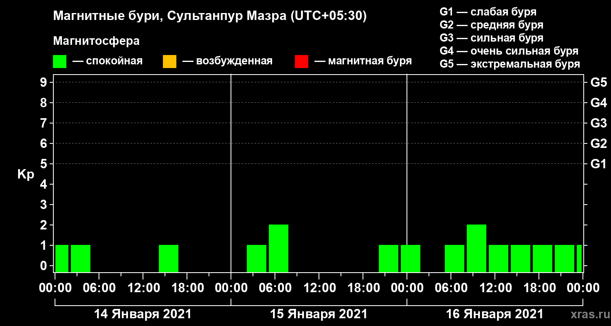The width and height of the screenshot is (611, 326).
Task: Click the red 'магнитная буря' legend swatch
Action: tap(301, 62)
